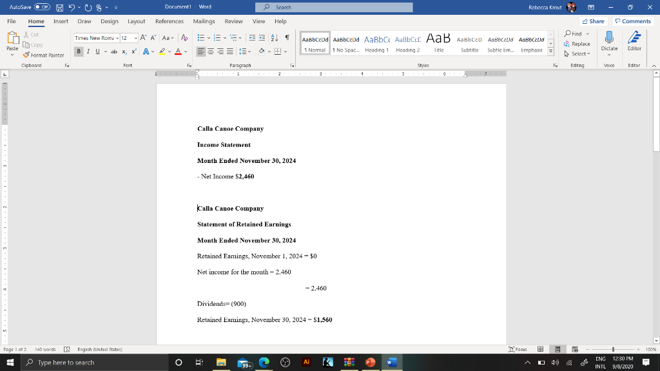
Task: Open the Select dropdown in Editing
Action: pyautogui.click(x=577, y=54)
